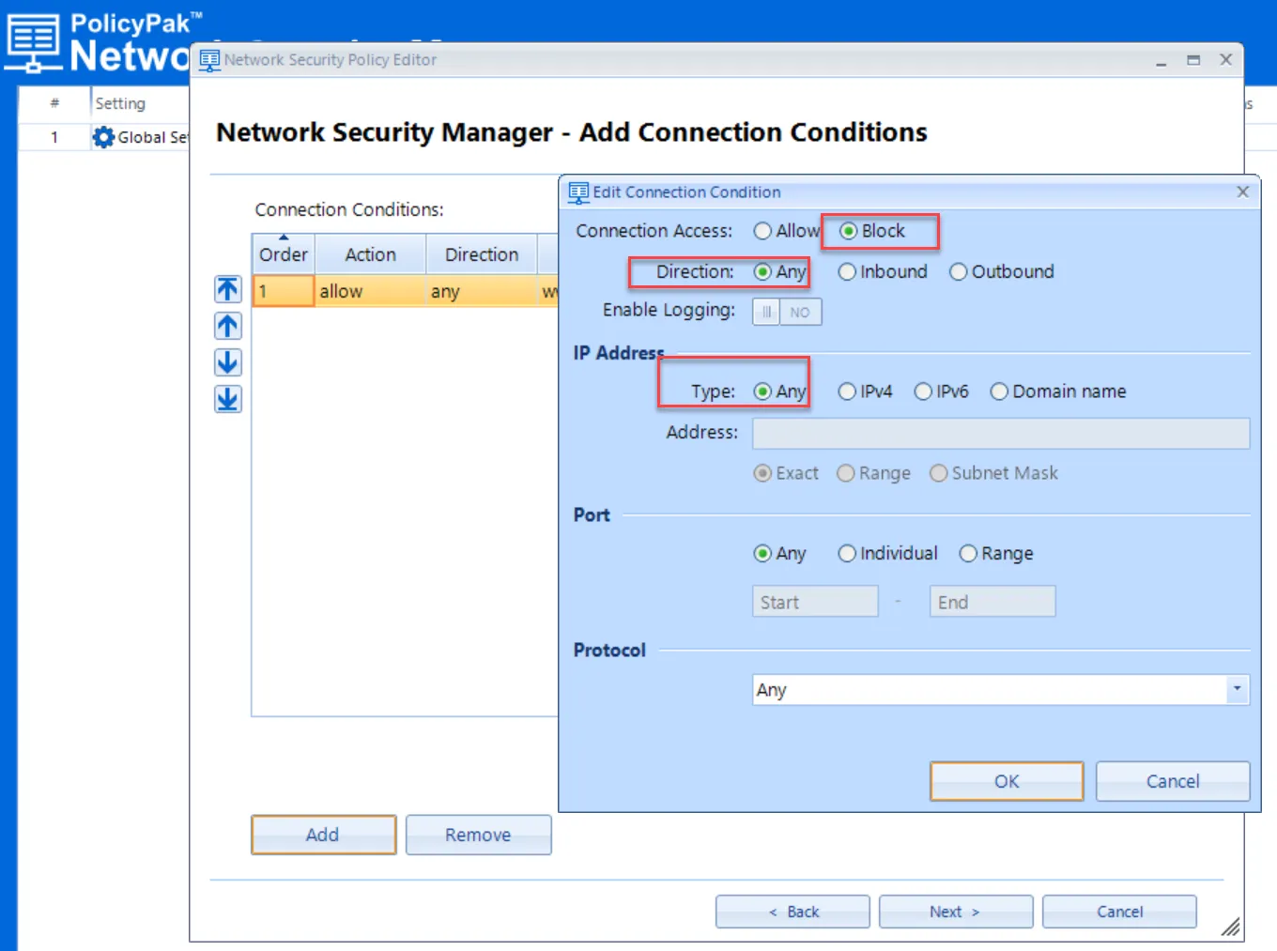The width and height of the screenshot is (1277, 951).
Task: Select the Global Settings row in background list
Action: pyautogui.click(x=105, y=137)
